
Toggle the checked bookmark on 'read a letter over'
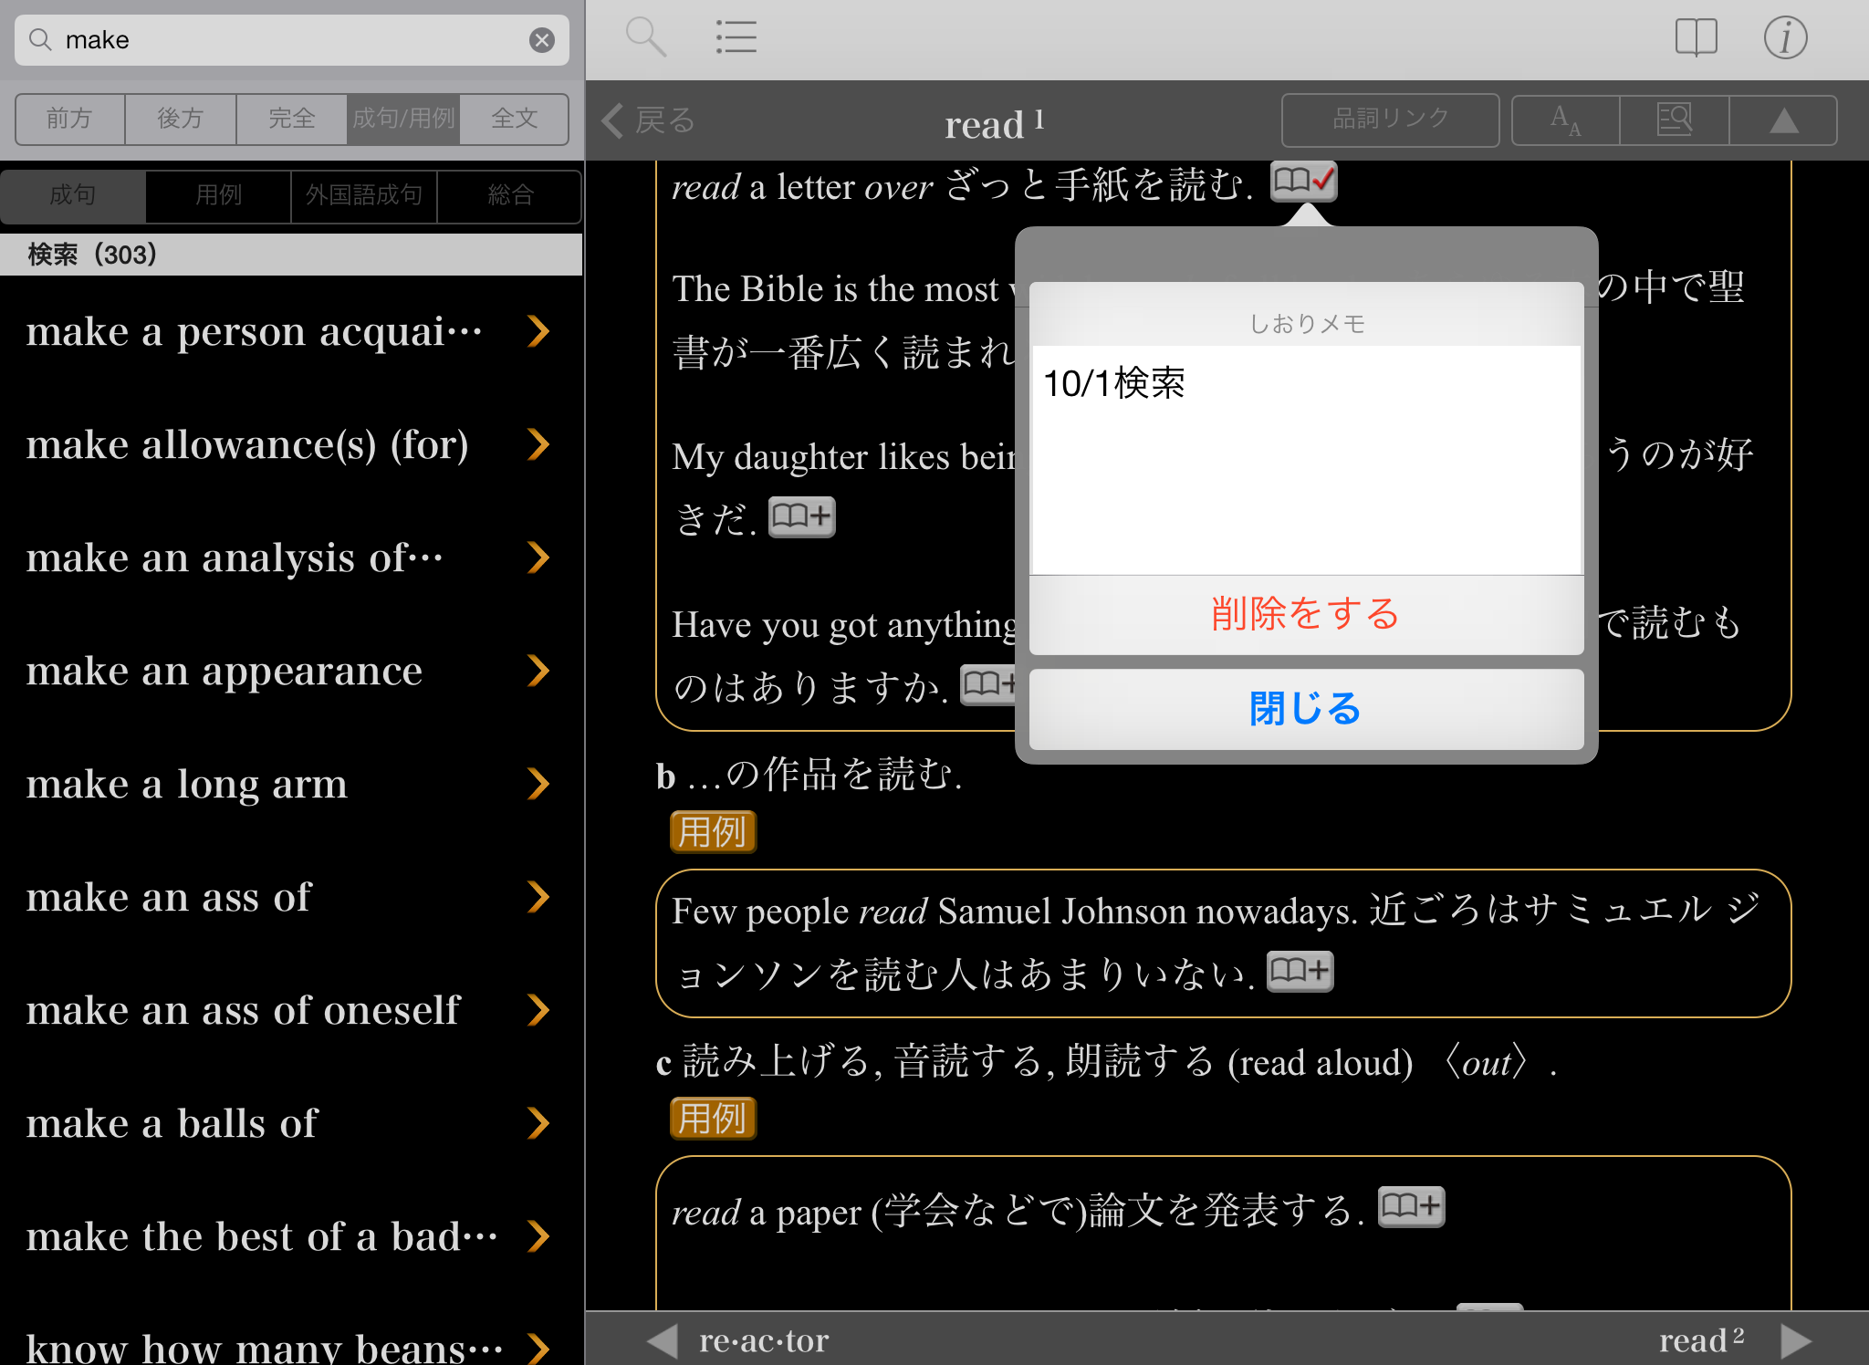coord(1303,182)
